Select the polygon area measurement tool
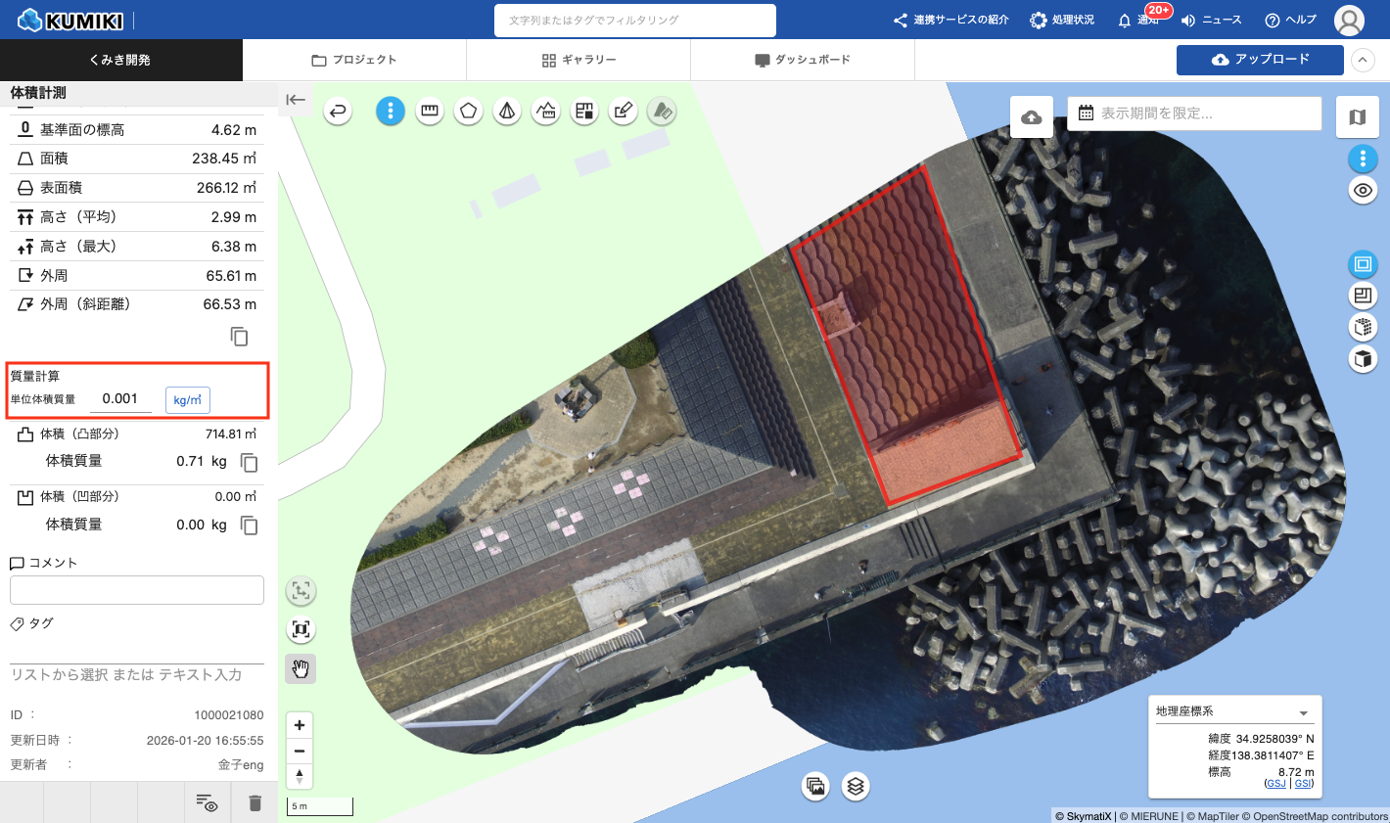The image size is (1390, 823). click(468, 112)
